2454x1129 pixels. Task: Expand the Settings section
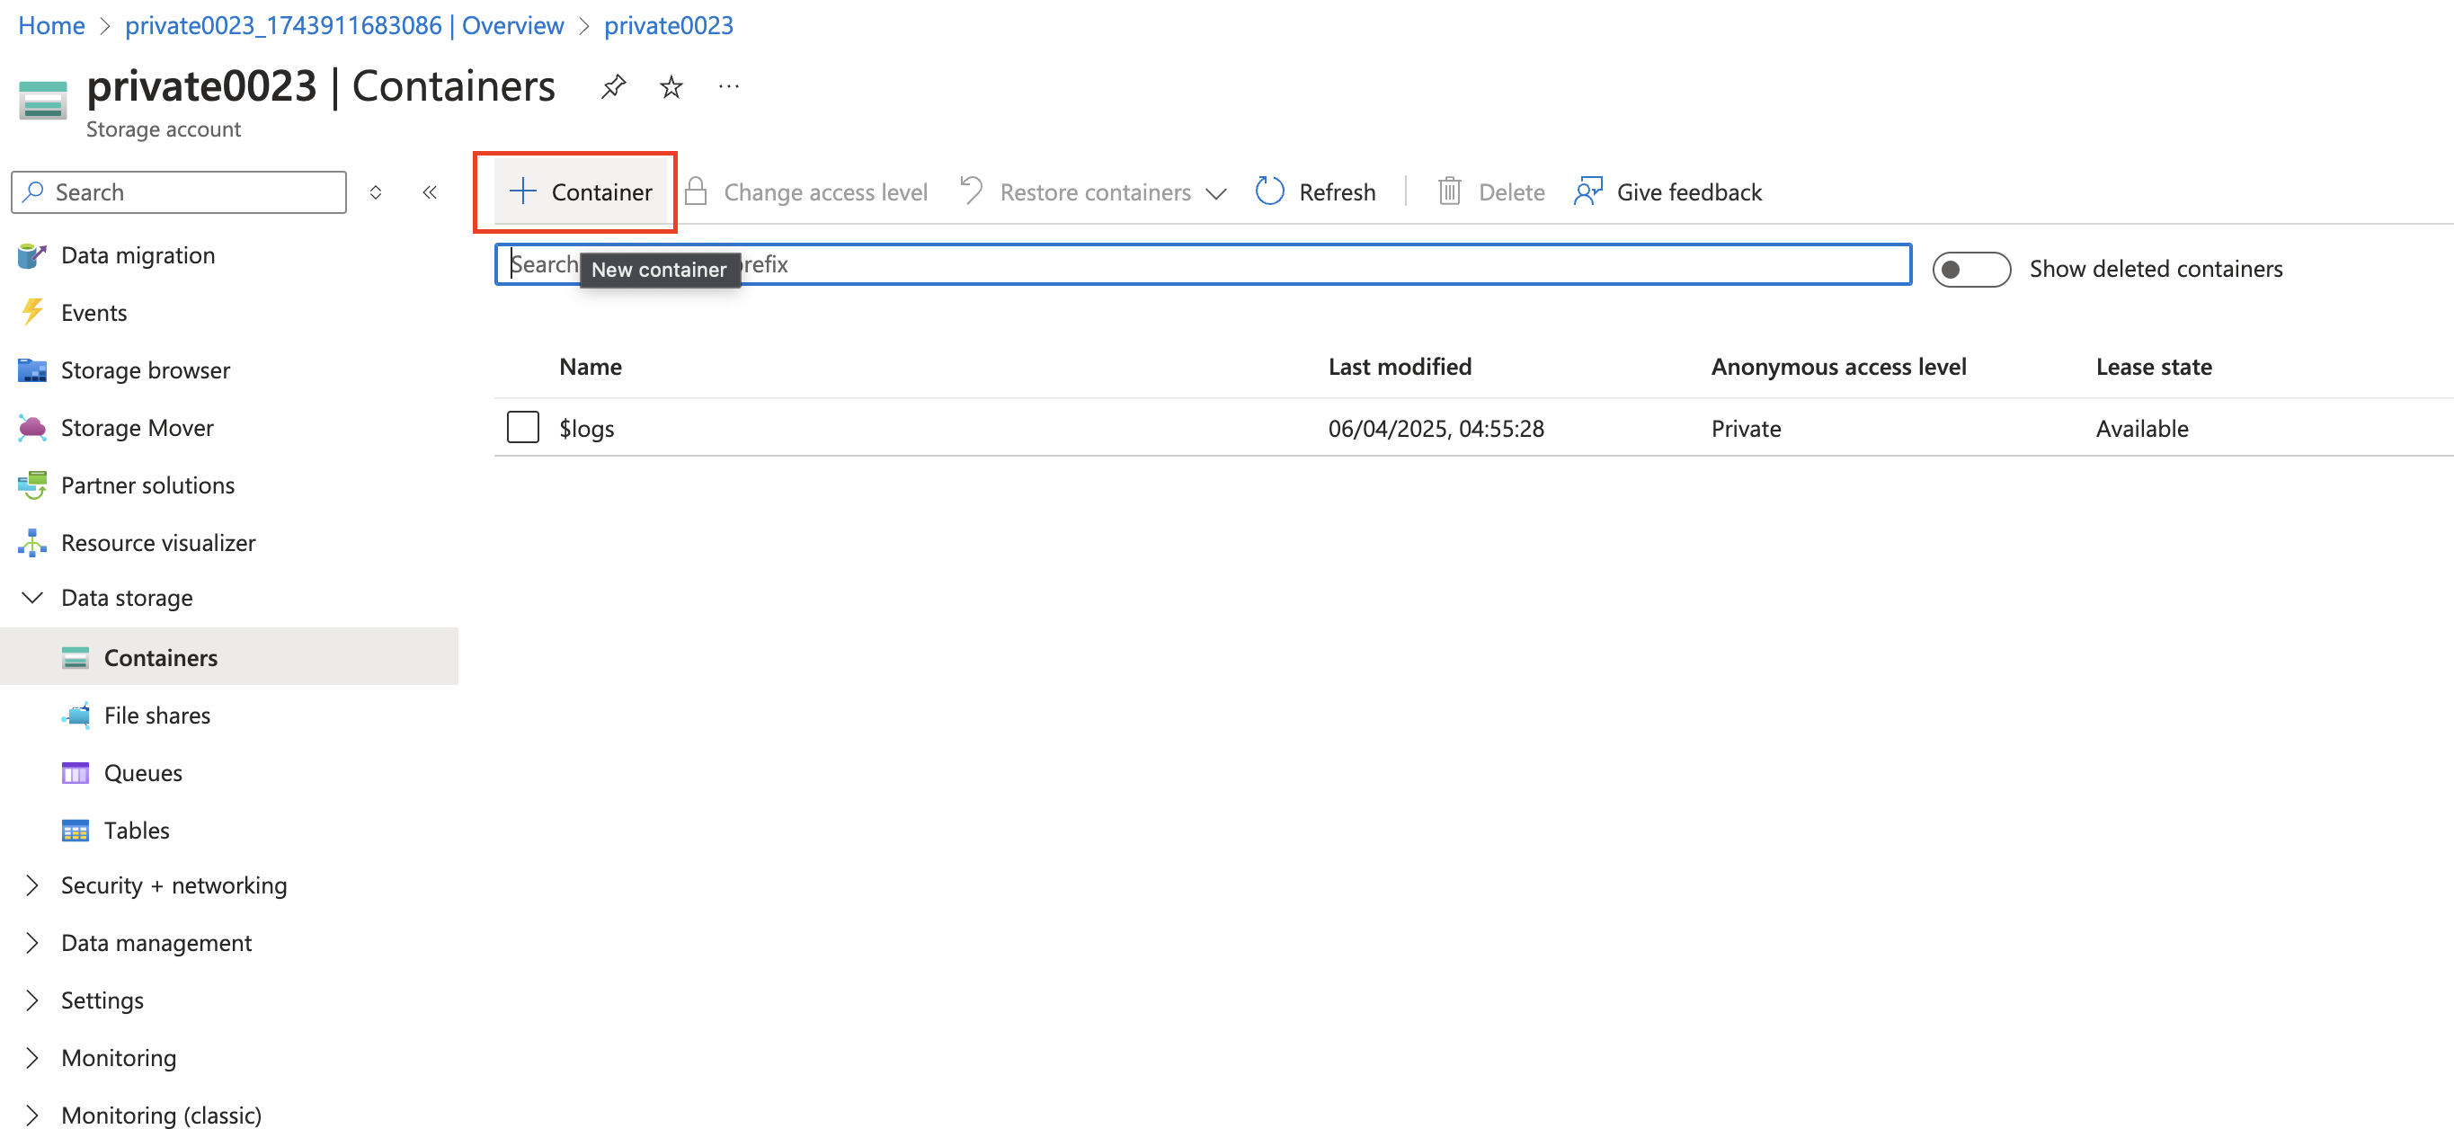[x=32, y=1000]
